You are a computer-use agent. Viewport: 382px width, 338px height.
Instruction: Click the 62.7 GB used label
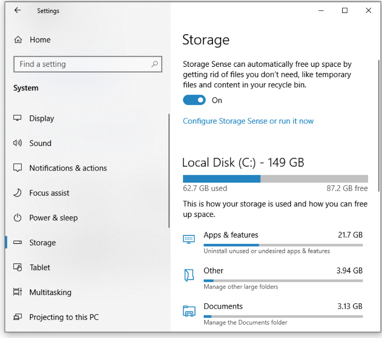[205, 188]
